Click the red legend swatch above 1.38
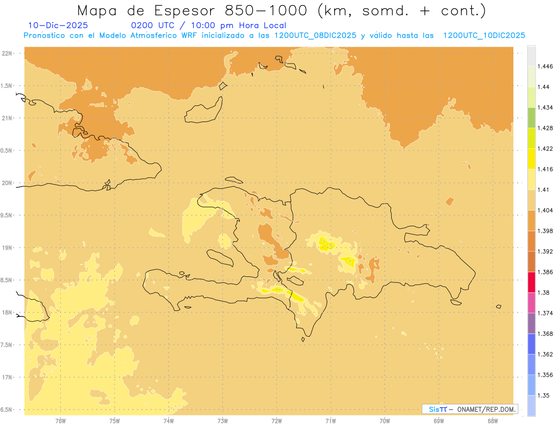The width and height of the screenshot is (553, 427). [x=531, y=282]
